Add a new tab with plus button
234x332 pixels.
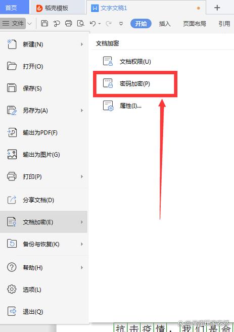pos(217,8)
